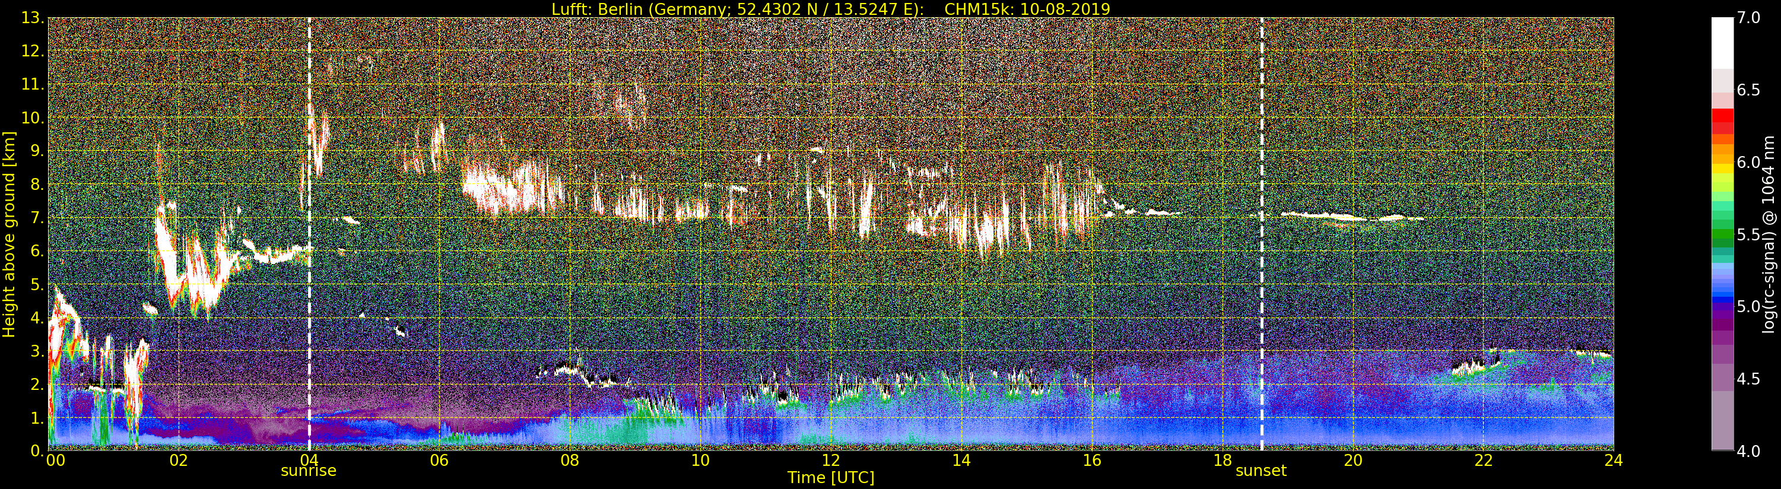Click time axis tick label '22'
The width and height of the screenshot is (1781, 489).
click(1483, 460)
